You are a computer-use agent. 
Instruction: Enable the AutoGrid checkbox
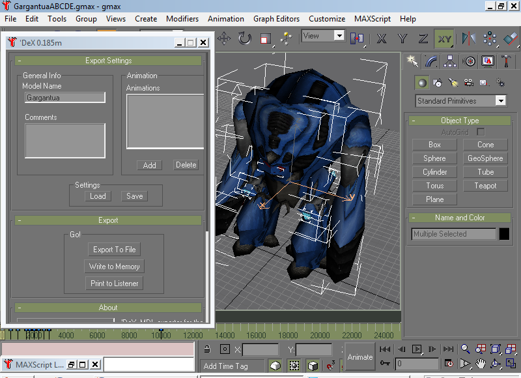click(x=481, y=132)
